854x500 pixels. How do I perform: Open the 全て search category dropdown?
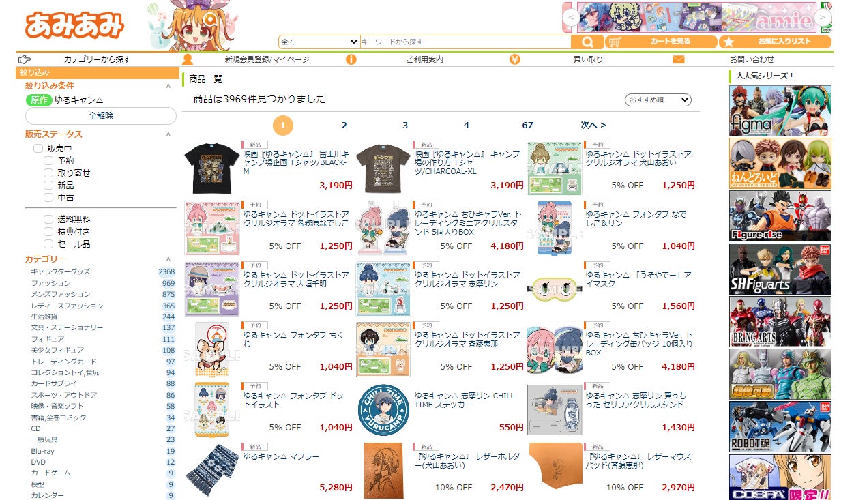coord(319,42)
